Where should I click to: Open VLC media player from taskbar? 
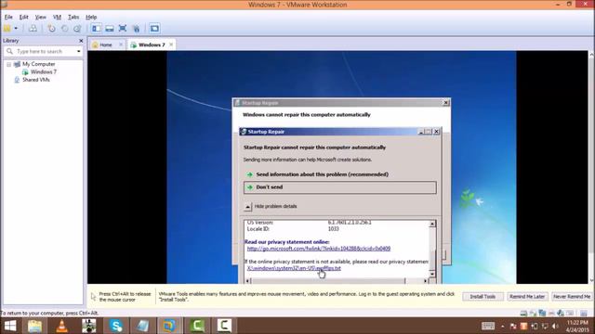(x=62, y=326)
